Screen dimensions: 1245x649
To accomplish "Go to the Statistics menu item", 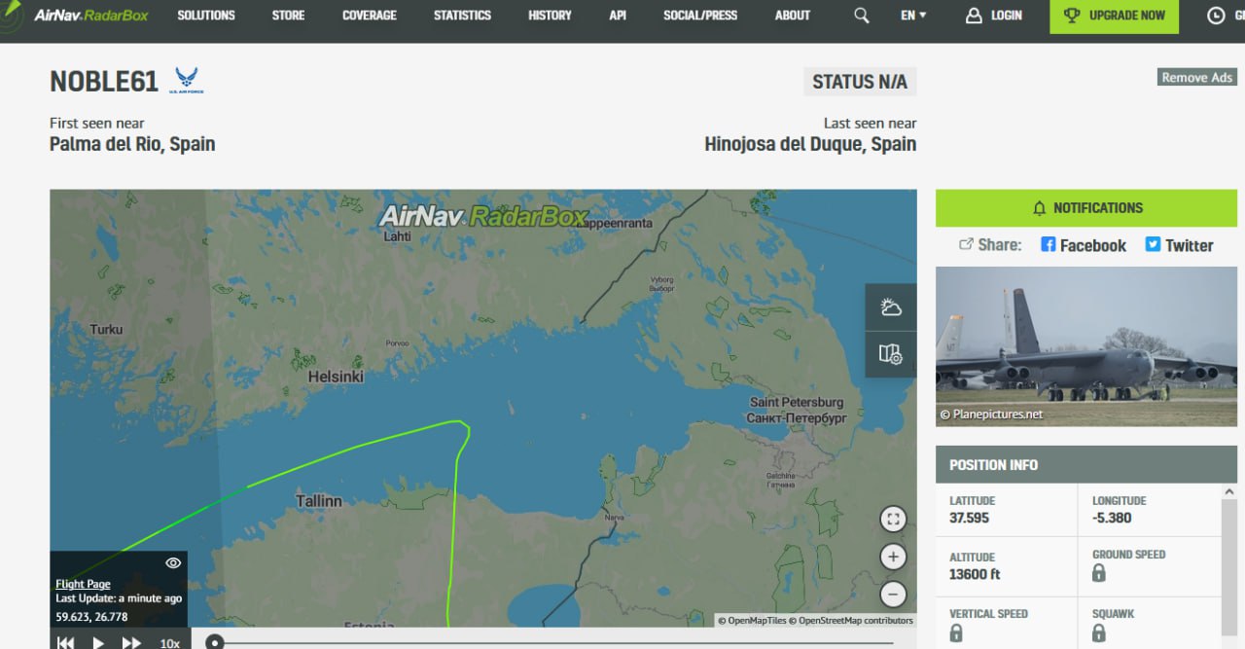I will [462, 16].
